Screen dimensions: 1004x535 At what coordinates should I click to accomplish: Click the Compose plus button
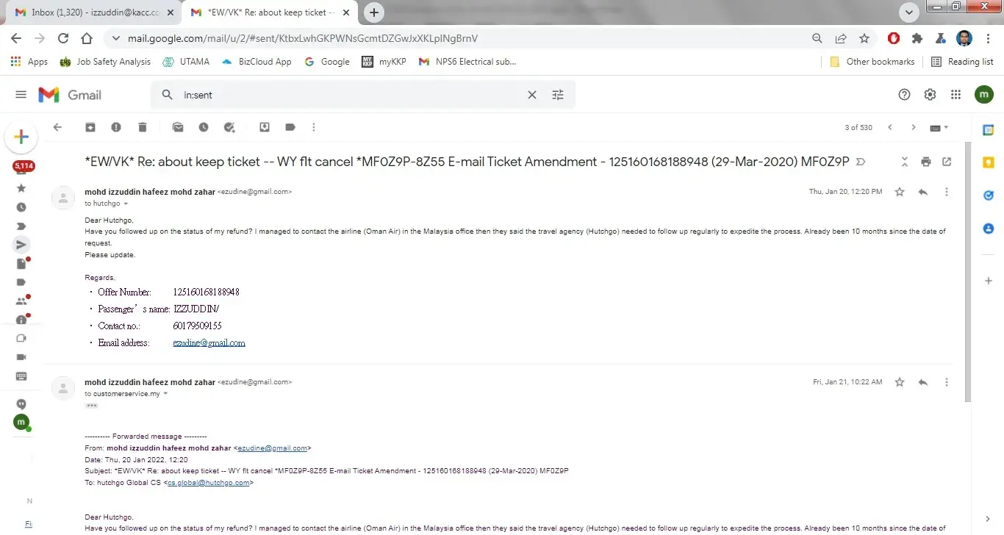pos(21,137)
